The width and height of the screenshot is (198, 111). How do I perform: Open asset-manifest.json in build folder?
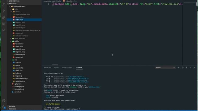pyautogui.click(x=23, y=14)
